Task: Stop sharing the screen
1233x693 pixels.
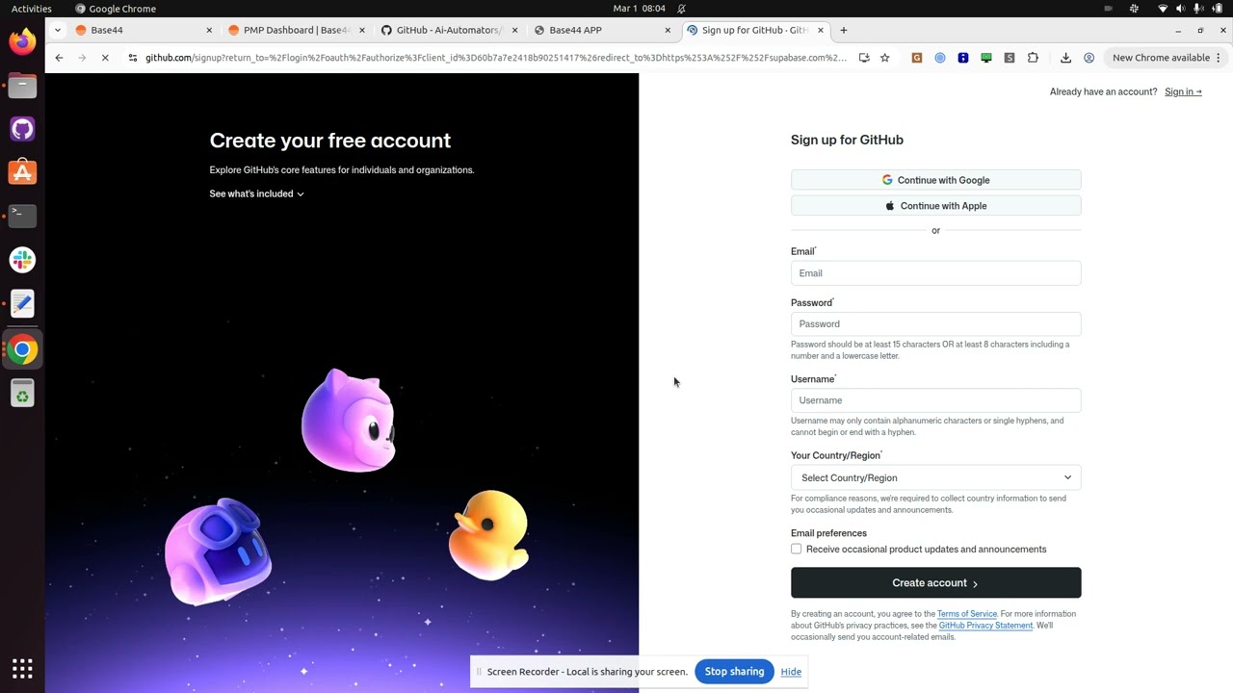Action: coord(734,672)
